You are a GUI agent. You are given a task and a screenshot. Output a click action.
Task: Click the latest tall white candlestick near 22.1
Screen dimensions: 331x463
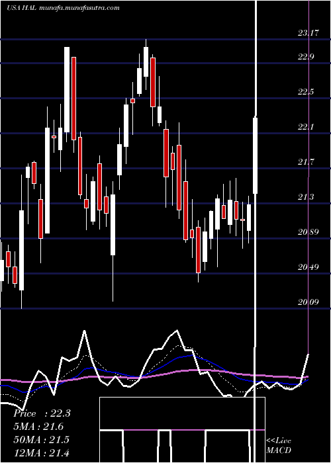(256, 155)
